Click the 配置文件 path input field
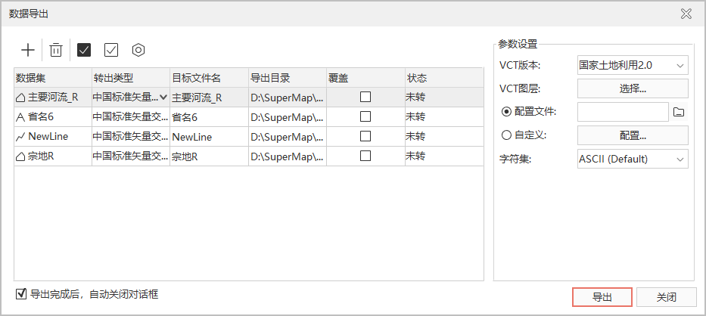 pos(622,112)
